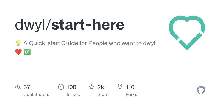Click the issues circle-dot icon
220x110 pixels.
click(61, 87)
